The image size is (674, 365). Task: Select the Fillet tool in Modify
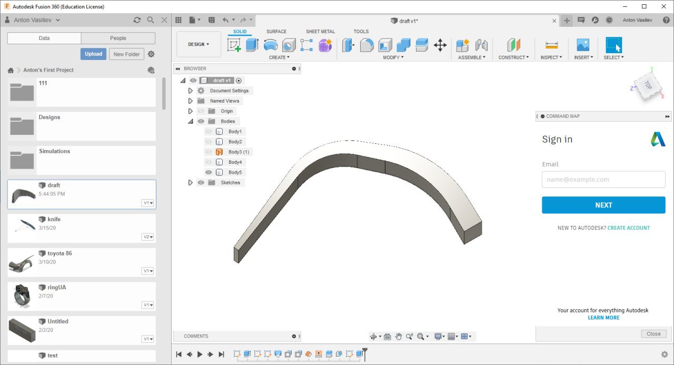pyautogui.click(x=367, y=45)
